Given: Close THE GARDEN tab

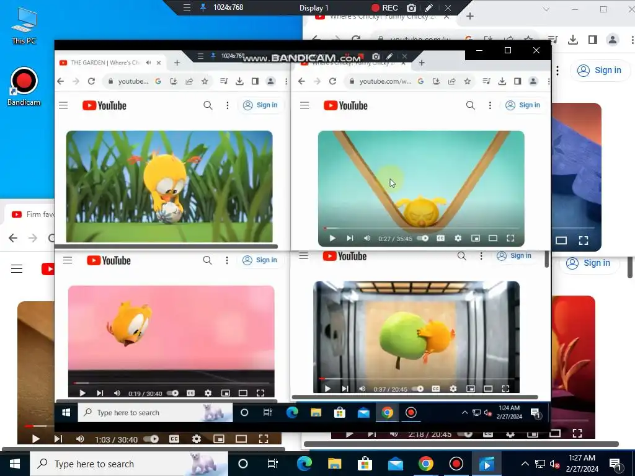Looking at the screenshot, I should tap(159, 63).
